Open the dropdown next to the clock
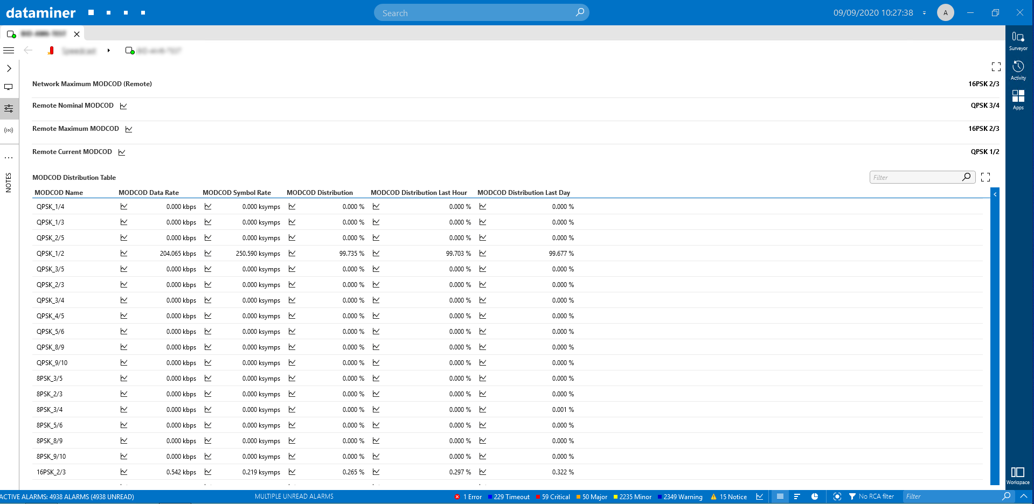Viewport: 1034px width, 504px height. point(924,13)
